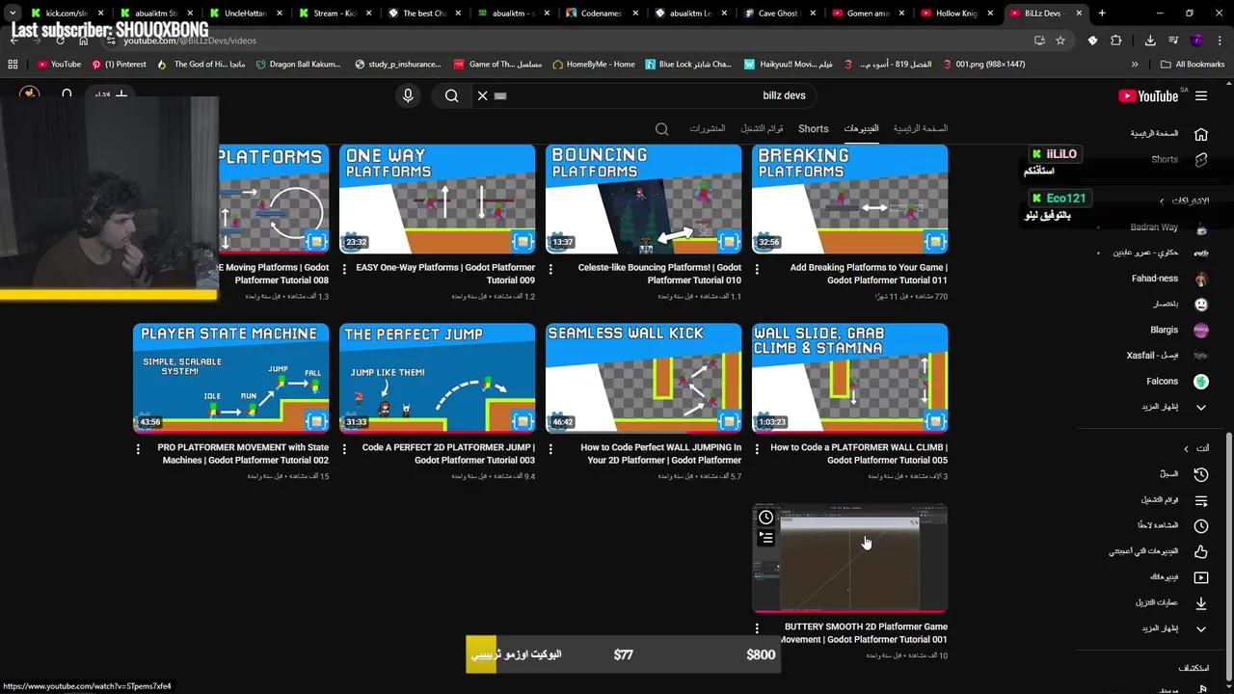1234x694 pixels.
Task: Click the Watch later clock on BUTTERY SMOOTH thumbnail
Action: (765, 518)
